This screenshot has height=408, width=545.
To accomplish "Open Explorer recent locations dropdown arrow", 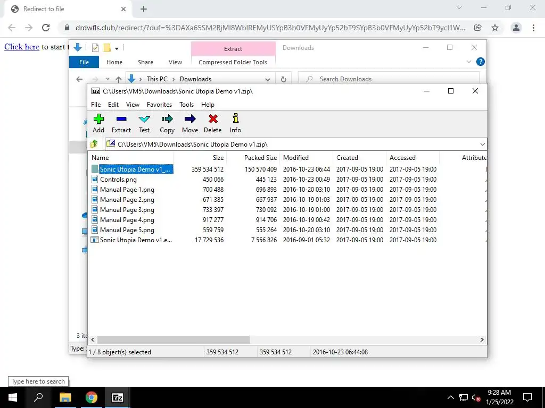I will pyautogui.click(x=108, y=79).
